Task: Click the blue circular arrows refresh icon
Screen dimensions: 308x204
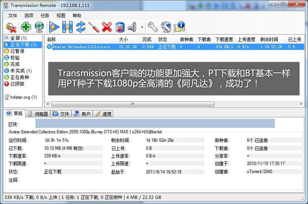Action: (81, 27)
